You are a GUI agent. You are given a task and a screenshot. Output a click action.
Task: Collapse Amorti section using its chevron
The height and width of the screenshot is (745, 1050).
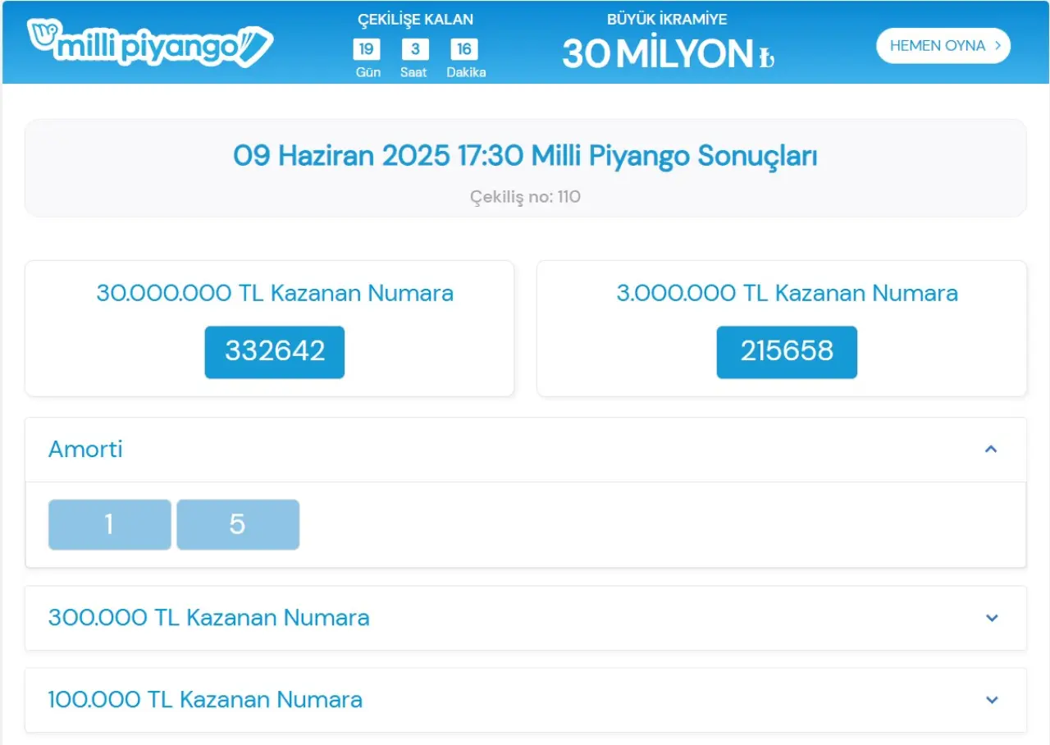(x=991, y=449)
